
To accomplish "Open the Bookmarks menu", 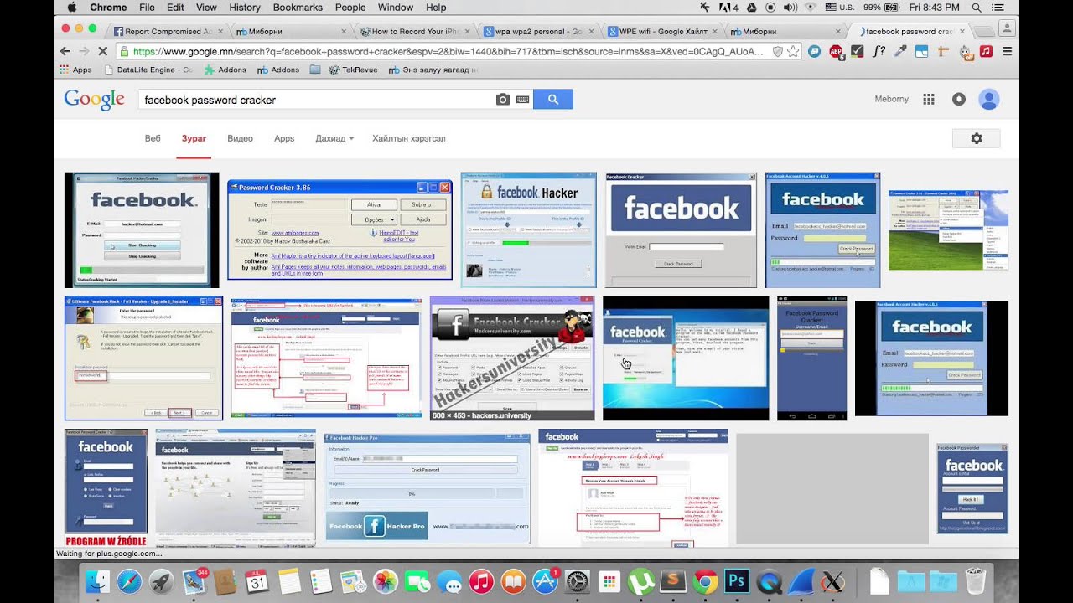I will [298, 8].
